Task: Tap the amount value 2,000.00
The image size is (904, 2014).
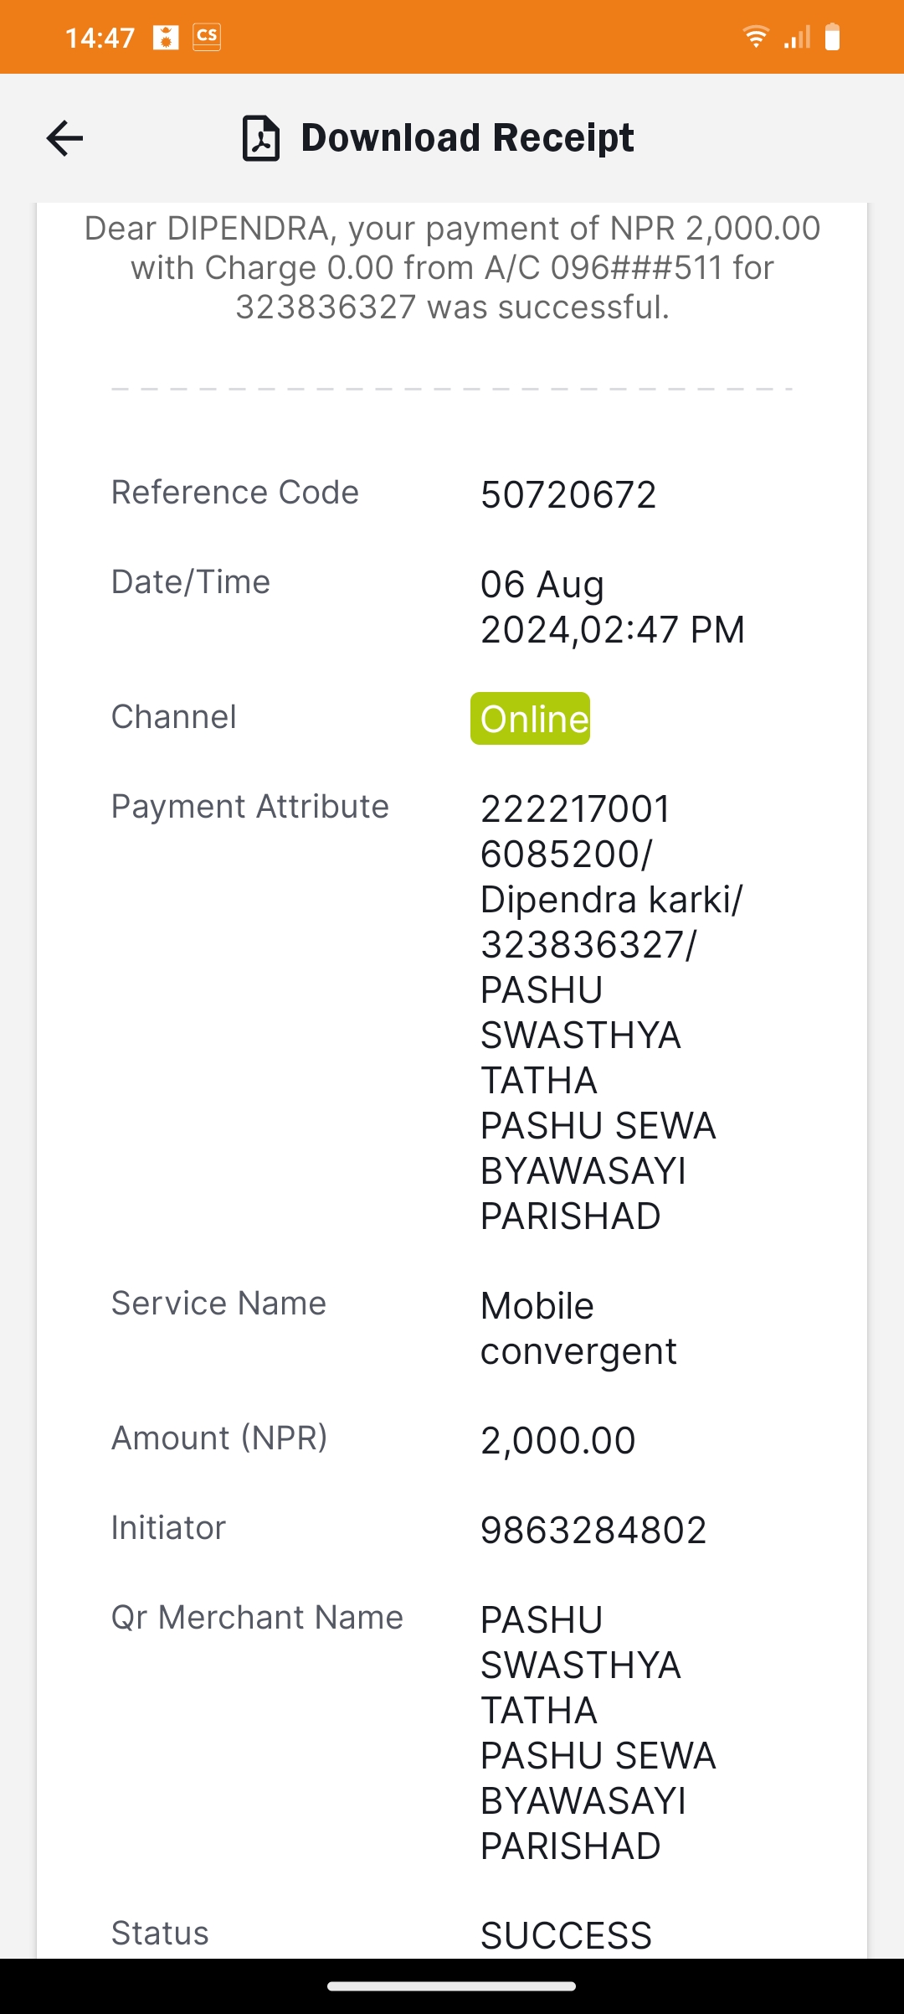Action: tap(558, 1440)
